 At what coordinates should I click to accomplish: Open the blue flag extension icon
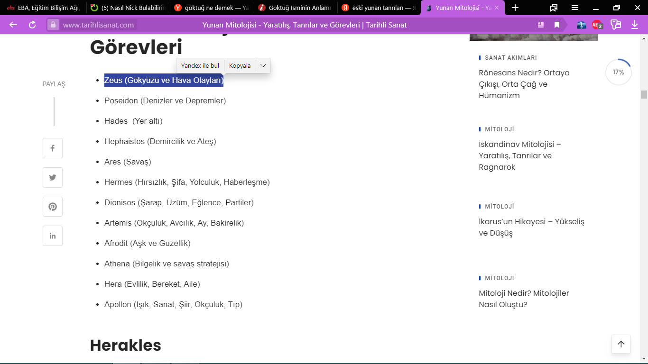(x=582, y=25)
